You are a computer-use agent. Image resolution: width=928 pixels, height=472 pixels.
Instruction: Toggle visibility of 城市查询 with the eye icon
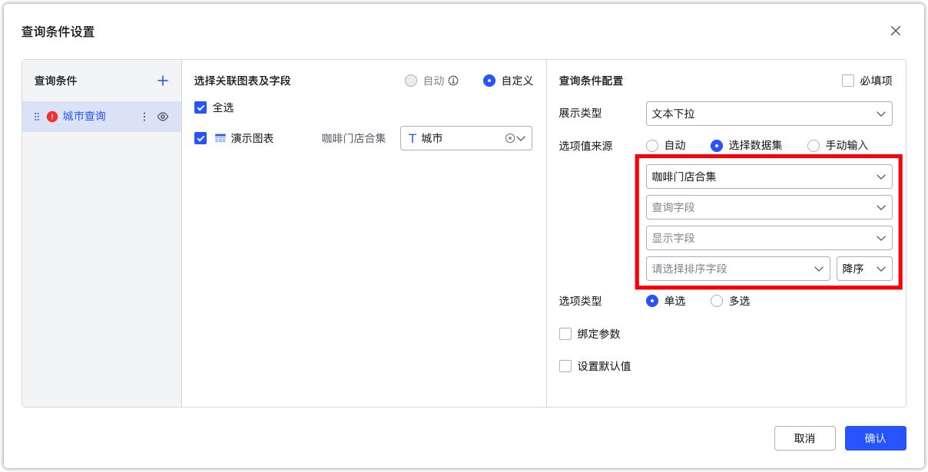pos(163,116)
